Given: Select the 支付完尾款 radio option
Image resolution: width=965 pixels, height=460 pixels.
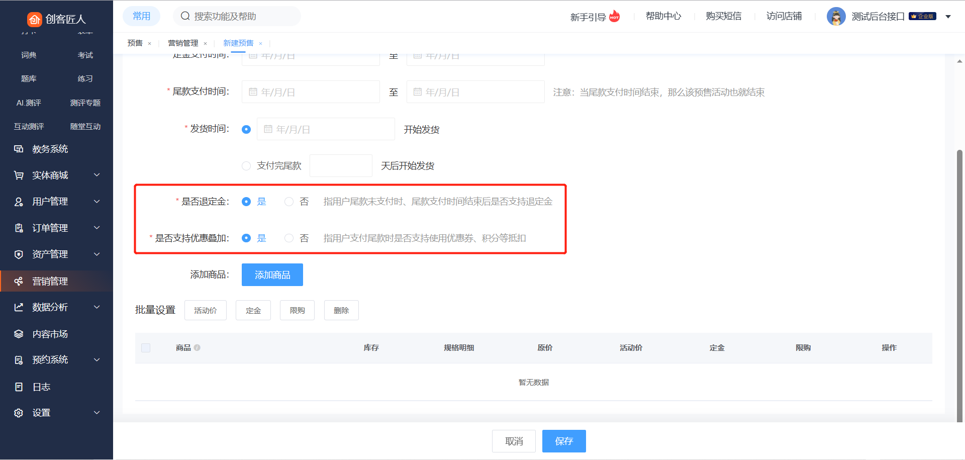Looking at the screenshot, I should pyautogui.click(x=246, y=166).
